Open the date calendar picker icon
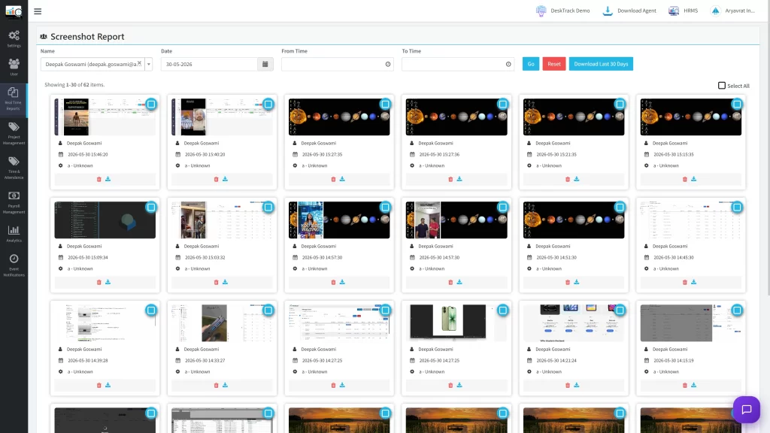770x433 pixels. tap(265, 64)
